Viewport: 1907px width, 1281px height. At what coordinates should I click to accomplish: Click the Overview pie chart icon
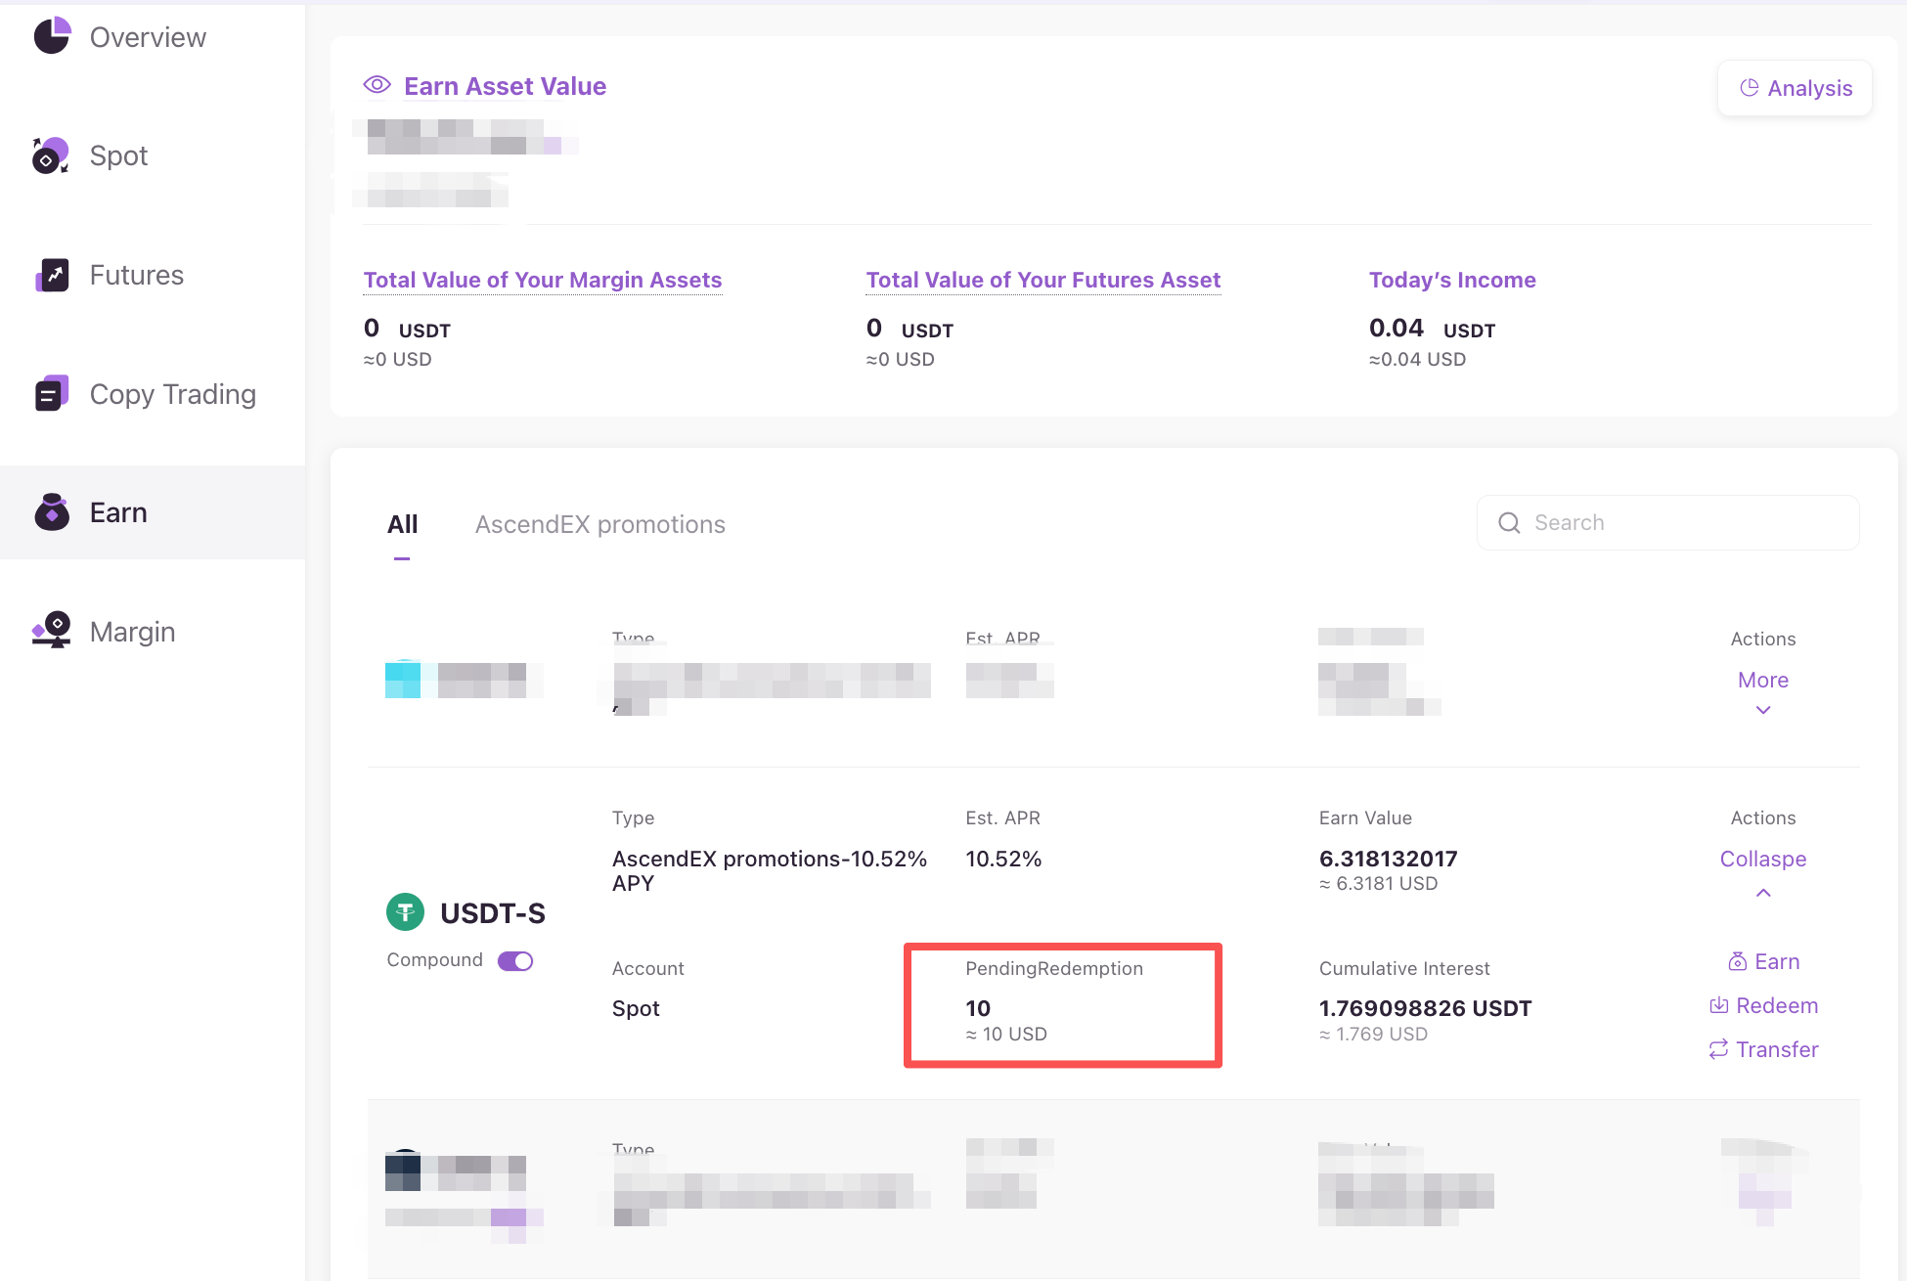(x=52, y=36)
